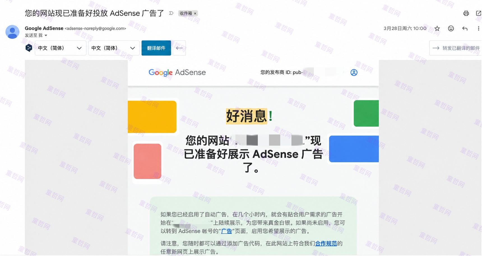The width and height of the screenshot is (482, 256).
Task: Click the 好消息 heading
Action: [246, 116]
